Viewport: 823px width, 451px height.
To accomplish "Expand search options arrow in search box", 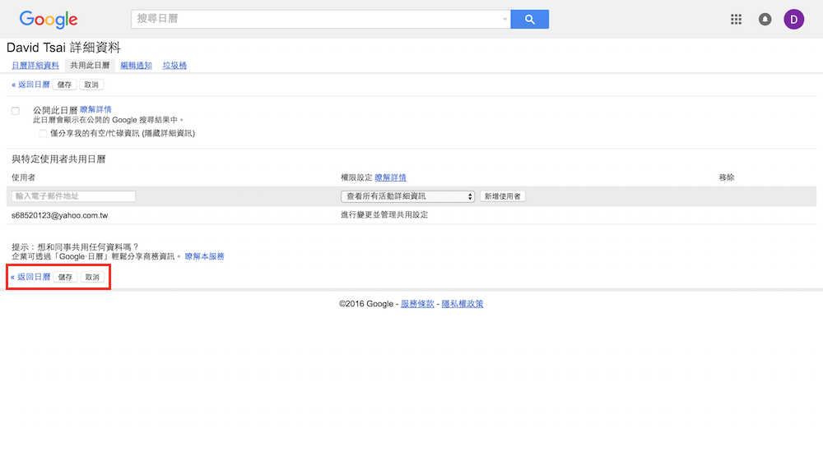I will click(x=504, y=20).
